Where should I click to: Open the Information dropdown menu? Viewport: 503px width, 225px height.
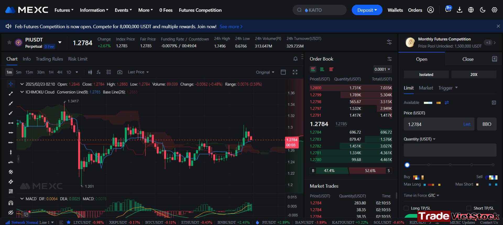[94, 10]
